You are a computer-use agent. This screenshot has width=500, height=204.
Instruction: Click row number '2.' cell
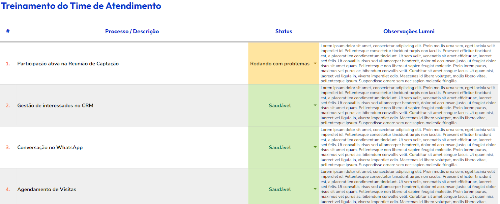coord(8,106)
